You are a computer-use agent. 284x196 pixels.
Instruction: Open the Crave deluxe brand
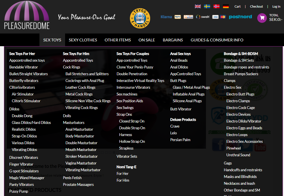175,126
